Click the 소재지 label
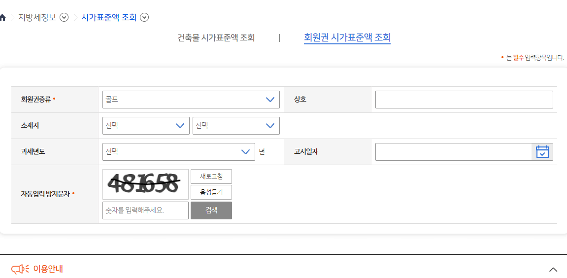The width and height of the screenshot is (567, 278). click(29, 126)
